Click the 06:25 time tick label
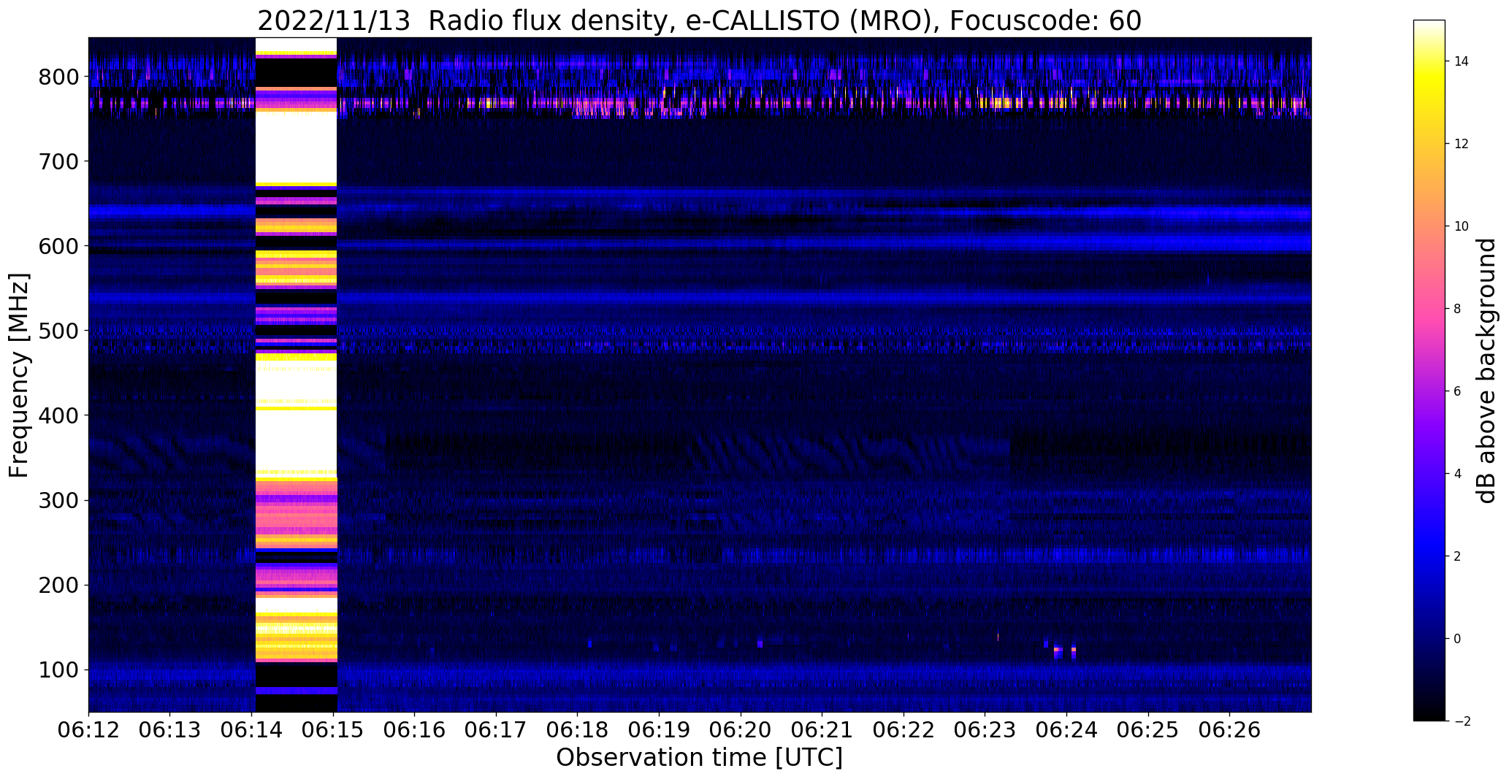1509x779 pixels. click(x=1149, y=729)
